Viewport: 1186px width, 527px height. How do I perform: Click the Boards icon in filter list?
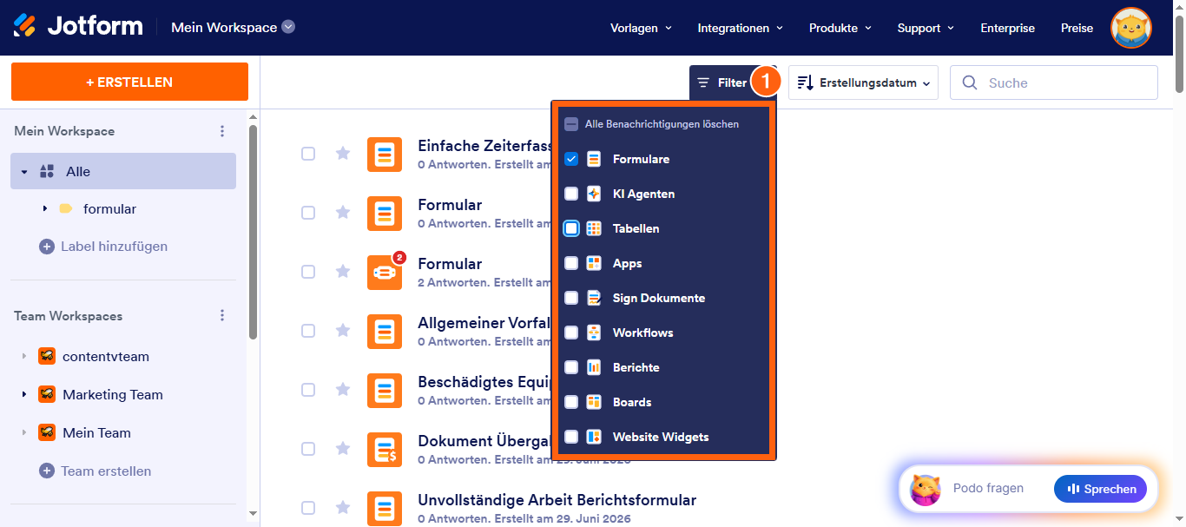point(594,402)
